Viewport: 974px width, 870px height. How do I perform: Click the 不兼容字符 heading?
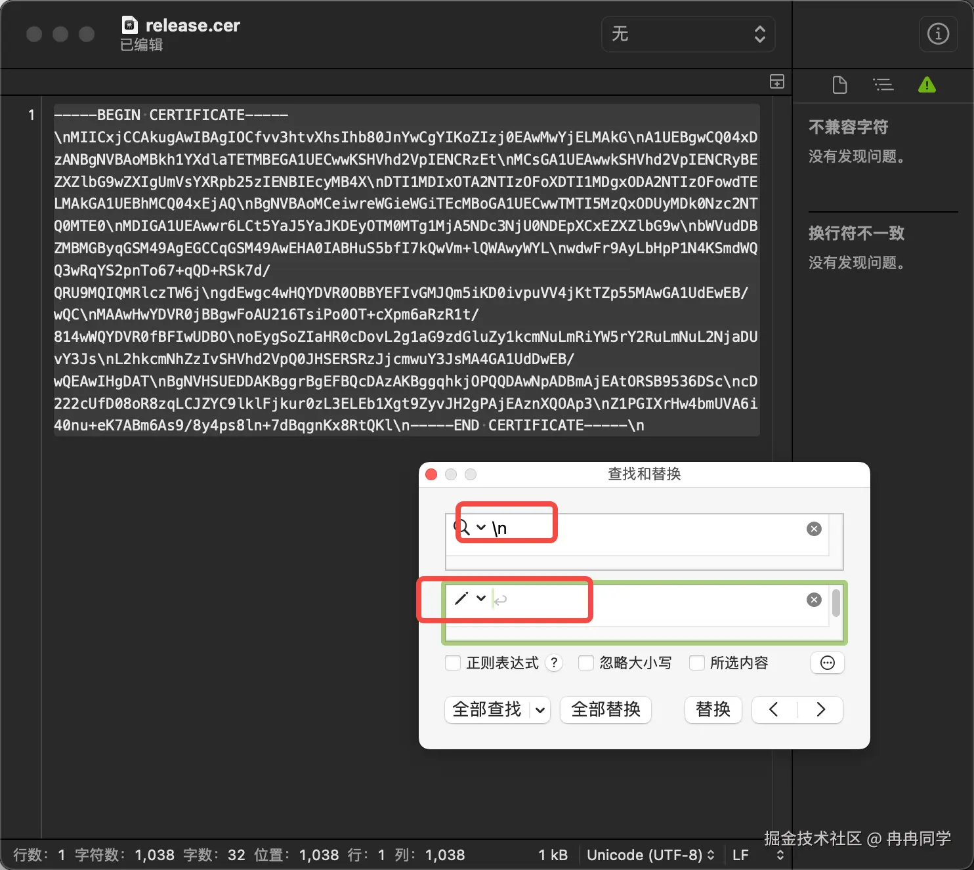[848, 127]
